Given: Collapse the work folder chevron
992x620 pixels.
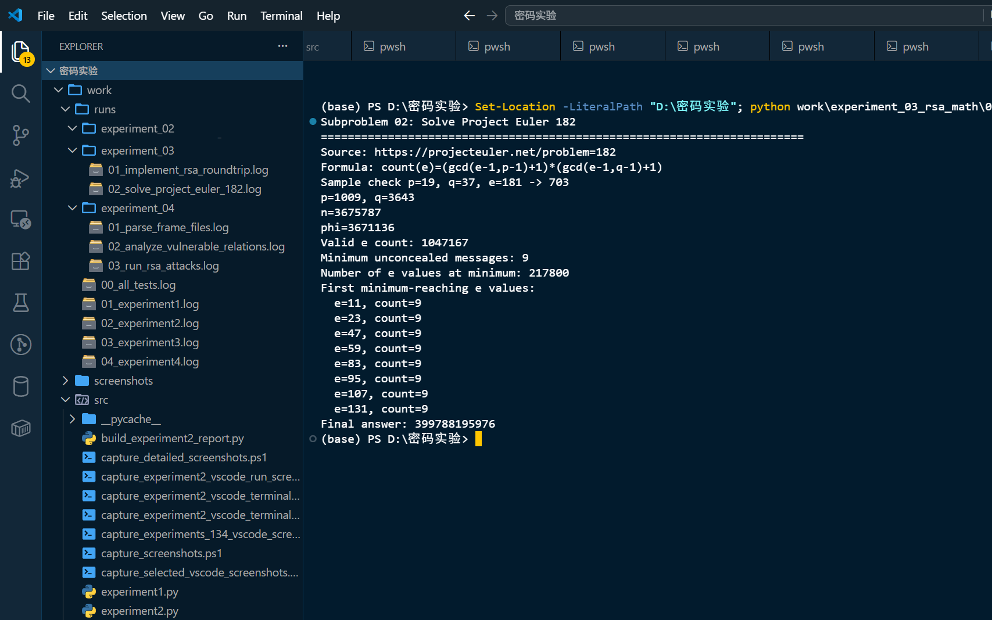Looking at the screenshot, I should click(x=58, y=90).
